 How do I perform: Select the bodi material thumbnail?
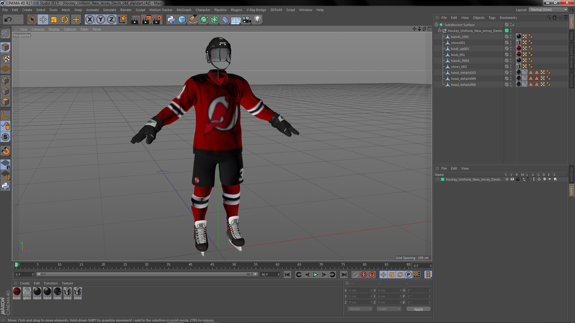(17, 291)
